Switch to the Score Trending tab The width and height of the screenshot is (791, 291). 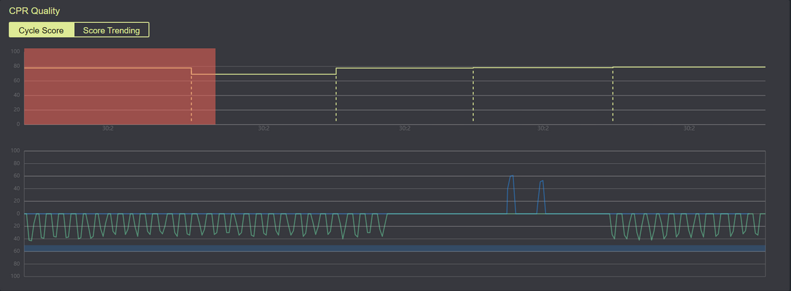111,30
